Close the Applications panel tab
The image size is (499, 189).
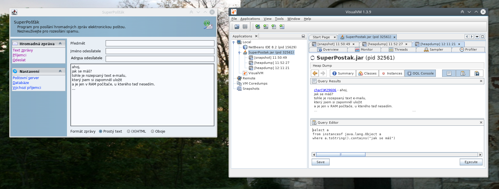(256, 36)
